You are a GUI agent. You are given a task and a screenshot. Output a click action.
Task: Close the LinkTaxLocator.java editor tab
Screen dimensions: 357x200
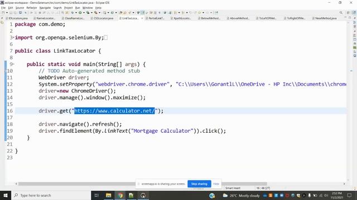(142, 18)
